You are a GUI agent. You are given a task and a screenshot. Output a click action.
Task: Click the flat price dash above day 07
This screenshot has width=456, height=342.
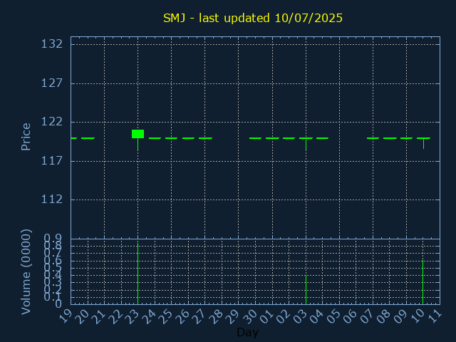[x=373, y=138]
